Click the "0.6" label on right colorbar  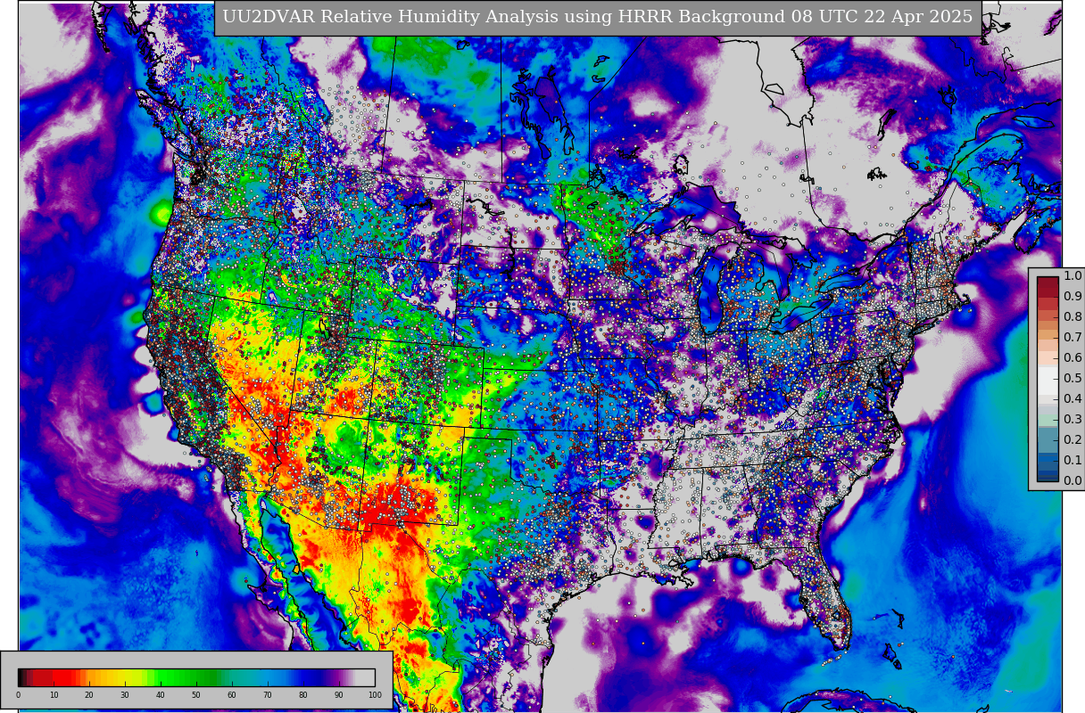1073,357
